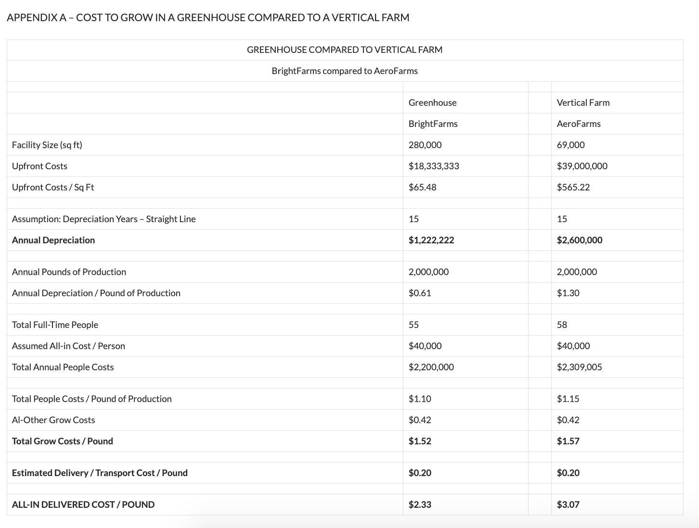The height and width of the screenshot is (528, 699).
Task: Click the $39,000,000 upfront cost cell
Action: coord(582,166)
